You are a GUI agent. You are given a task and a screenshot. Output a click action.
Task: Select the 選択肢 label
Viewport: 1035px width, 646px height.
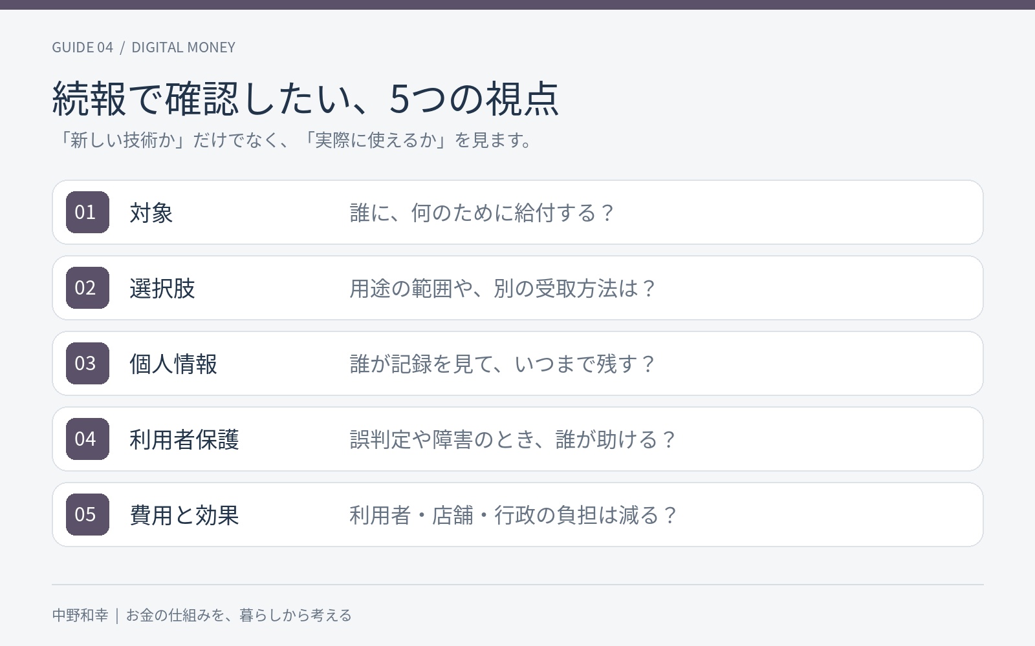pos(162,288)
